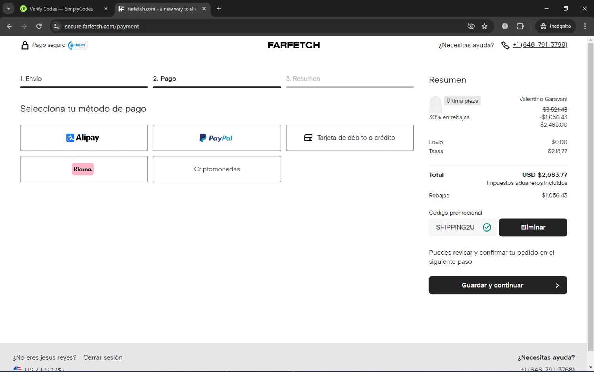The image size is (594, 372).
Task: Click the Incógnito profile indicator
Action: coord(556,26)
